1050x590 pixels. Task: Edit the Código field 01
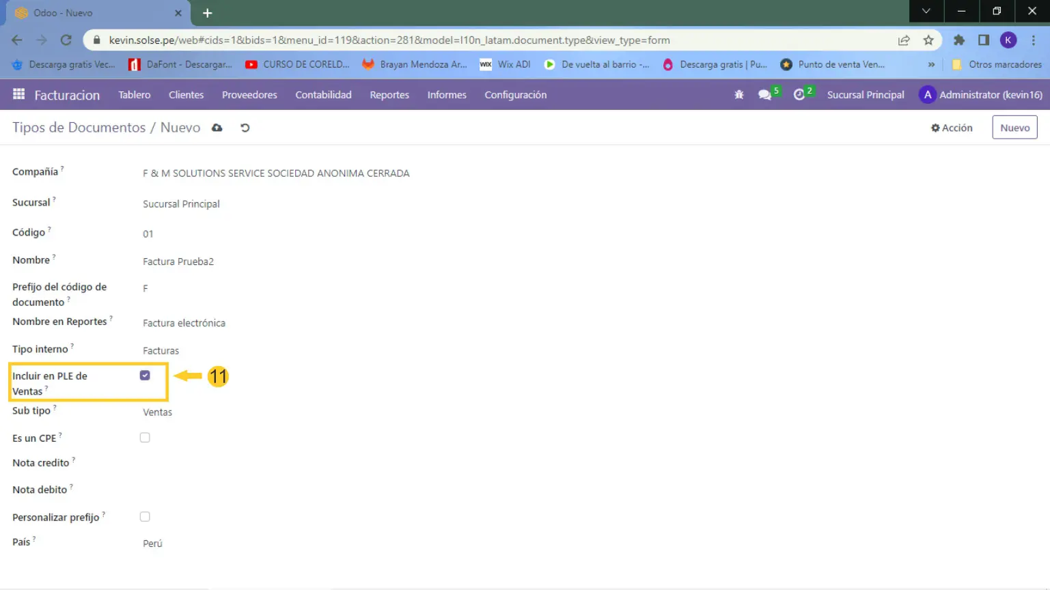pos(148,234)
